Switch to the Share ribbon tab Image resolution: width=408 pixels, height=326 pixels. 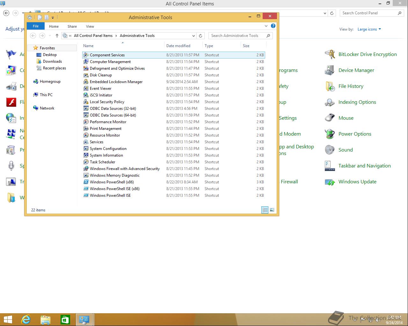(72, 26)
